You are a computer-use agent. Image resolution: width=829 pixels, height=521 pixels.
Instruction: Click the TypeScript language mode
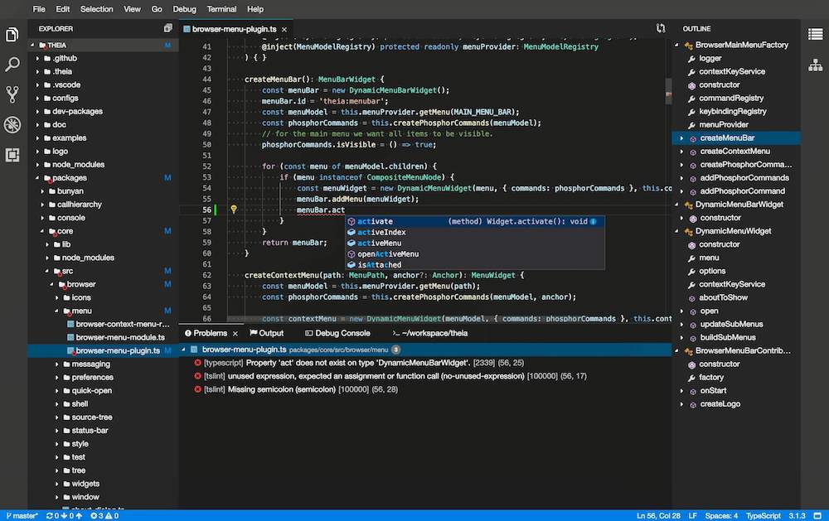tap(763, 516)
